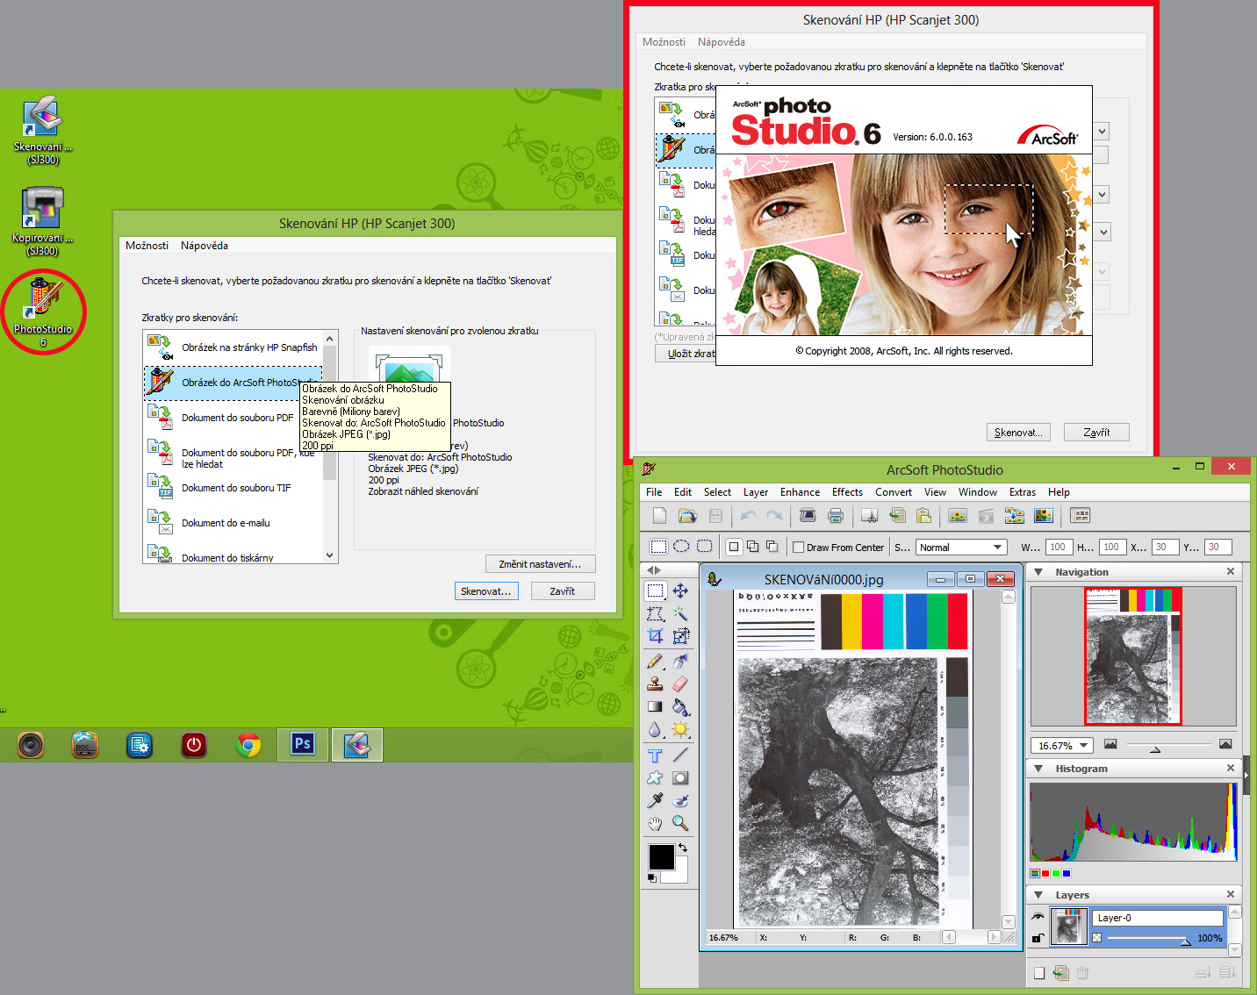Select the subtract-from-selection mode option
This screenshot has width=1257, height=995.
click(x=772, y=547)
